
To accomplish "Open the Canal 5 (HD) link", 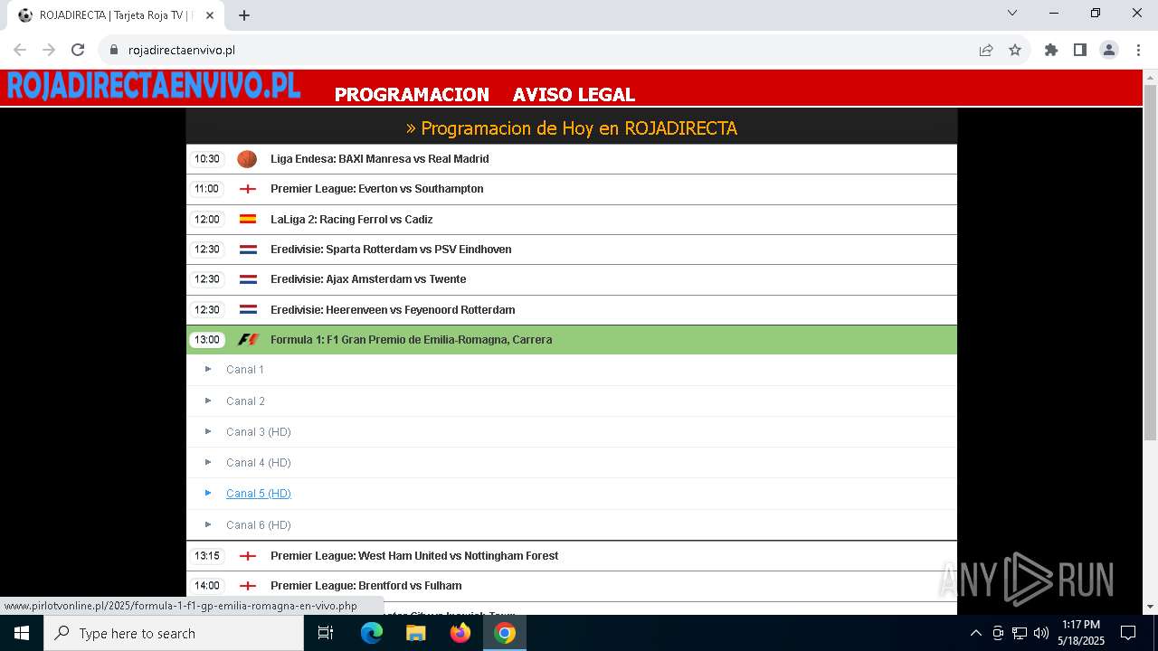I will click(259, 494).
